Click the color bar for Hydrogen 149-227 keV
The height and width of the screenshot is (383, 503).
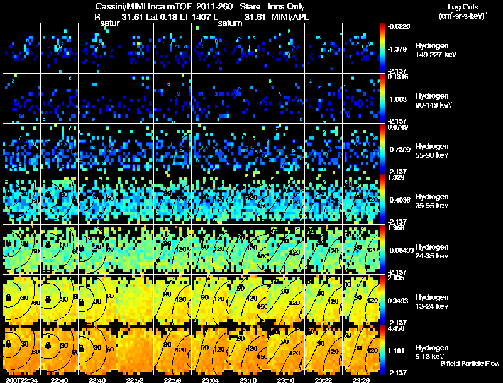[x=384, y=48]
